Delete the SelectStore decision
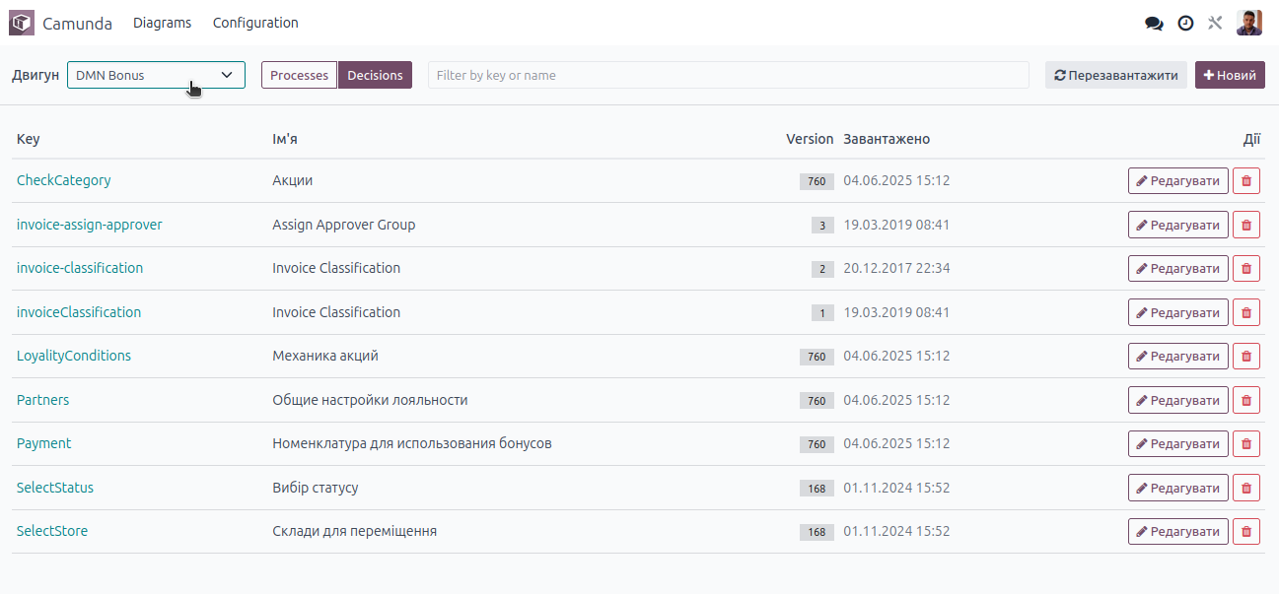The image size is (1279, 594). (x=1246, y=531)
